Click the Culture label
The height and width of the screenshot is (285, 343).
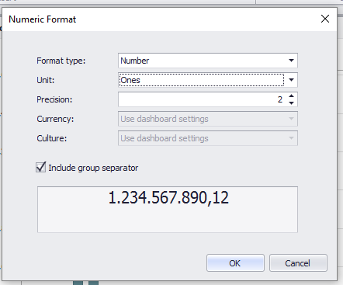point(52,138)
